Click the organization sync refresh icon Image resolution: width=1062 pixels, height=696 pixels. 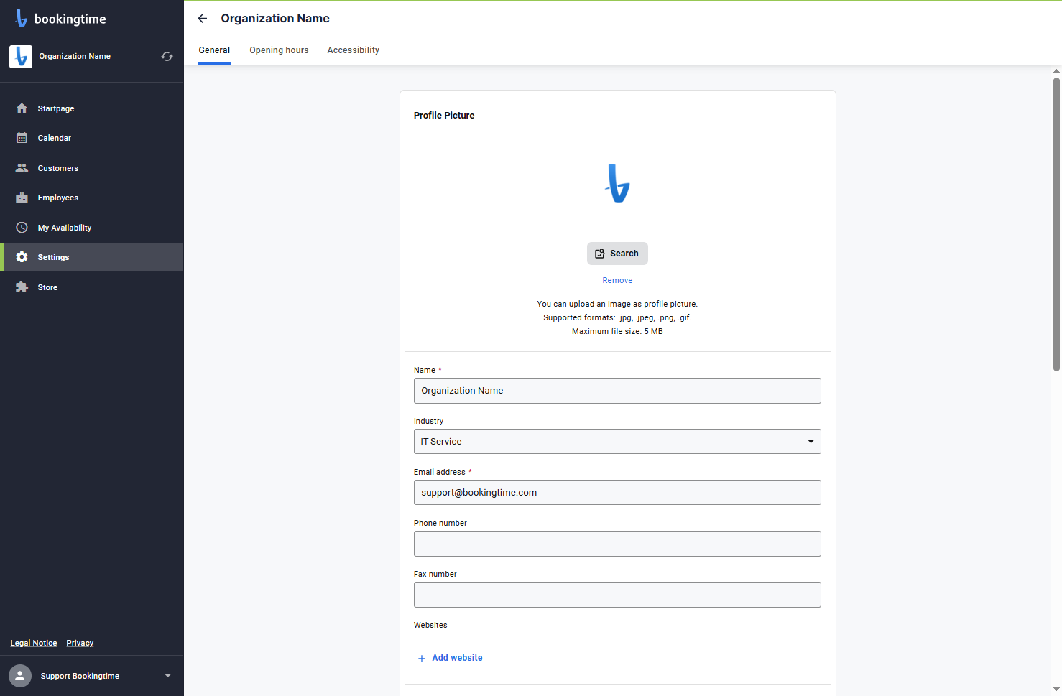(x=167, y=56)
